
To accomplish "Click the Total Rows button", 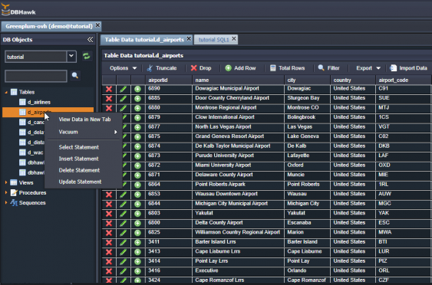I will (x=287, y=68).
